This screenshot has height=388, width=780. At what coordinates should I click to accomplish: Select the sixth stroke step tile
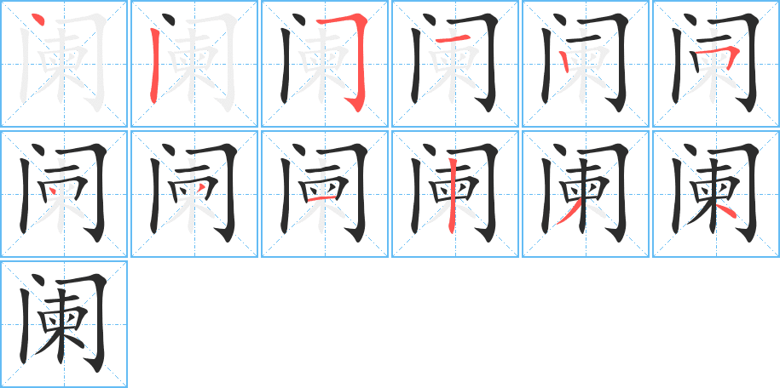(716, 64)
